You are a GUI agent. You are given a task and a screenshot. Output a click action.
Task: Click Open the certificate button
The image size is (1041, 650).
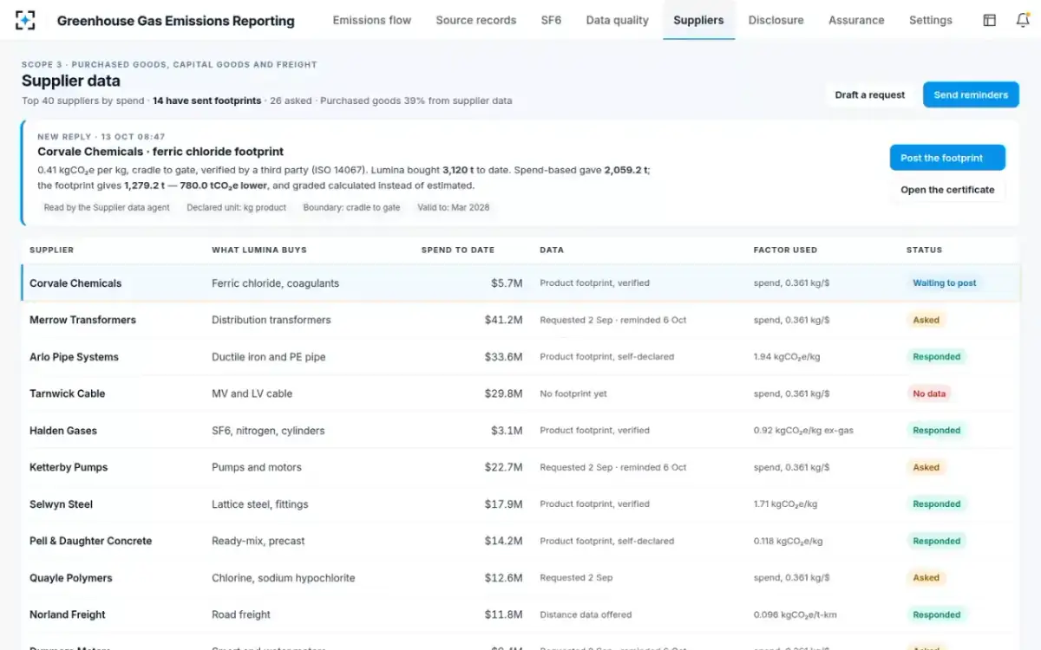tap(947, 190)
